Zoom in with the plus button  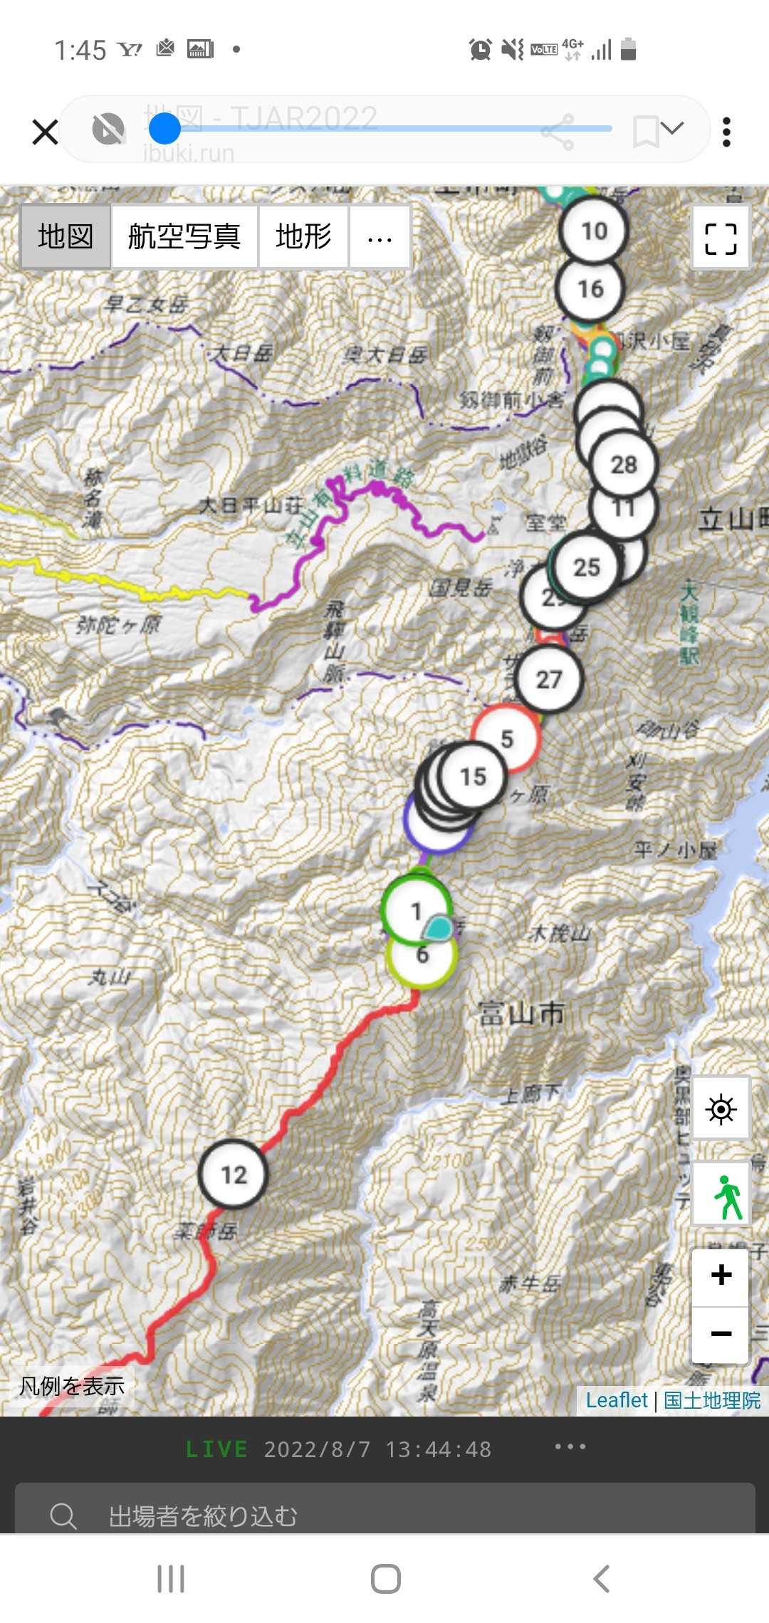(x=721, y=1275)
